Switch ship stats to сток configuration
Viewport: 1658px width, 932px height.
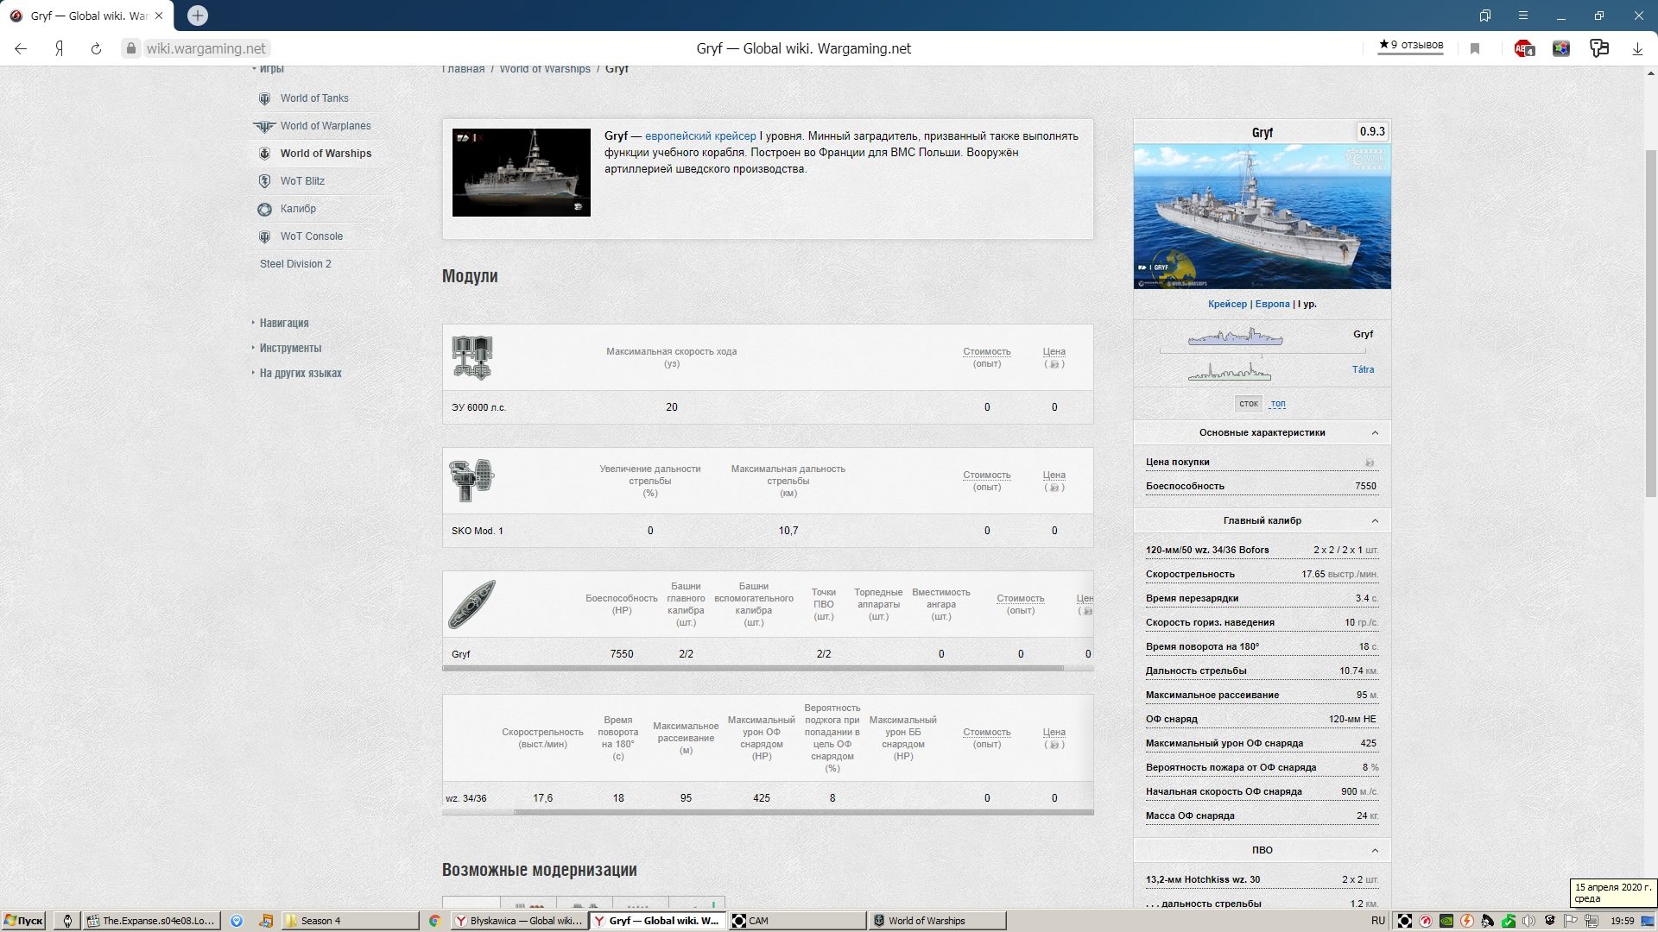(x=1248, y=404)
